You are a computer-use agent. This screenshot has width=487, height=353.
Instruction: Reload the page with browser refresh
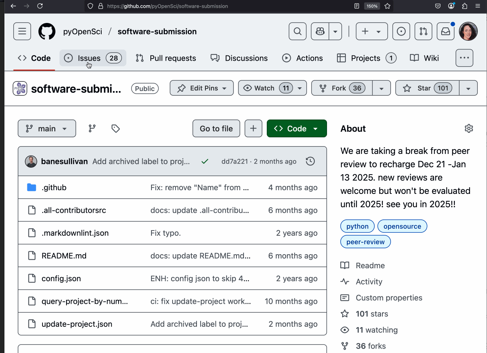[x=40, y=6]
